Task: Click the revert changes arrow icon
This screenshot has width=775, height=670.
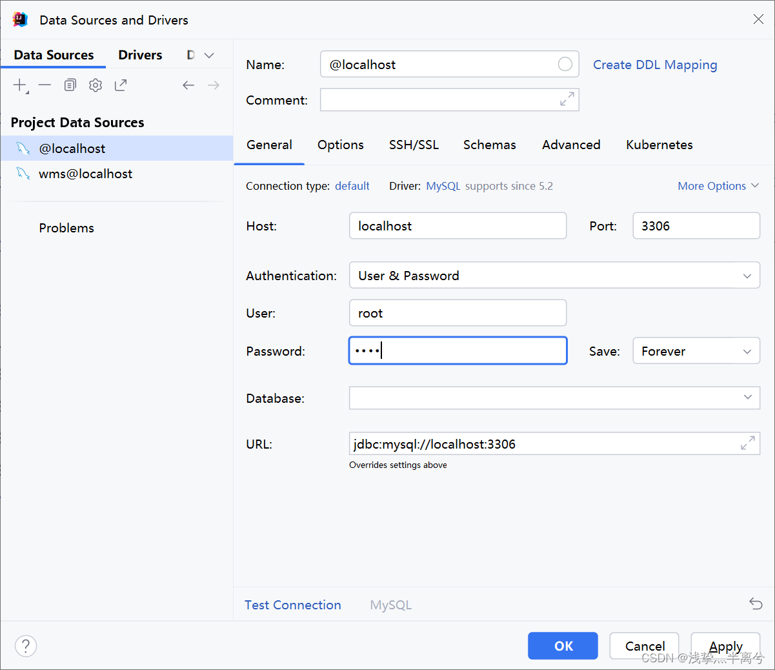Action: [x=756, y=604]
